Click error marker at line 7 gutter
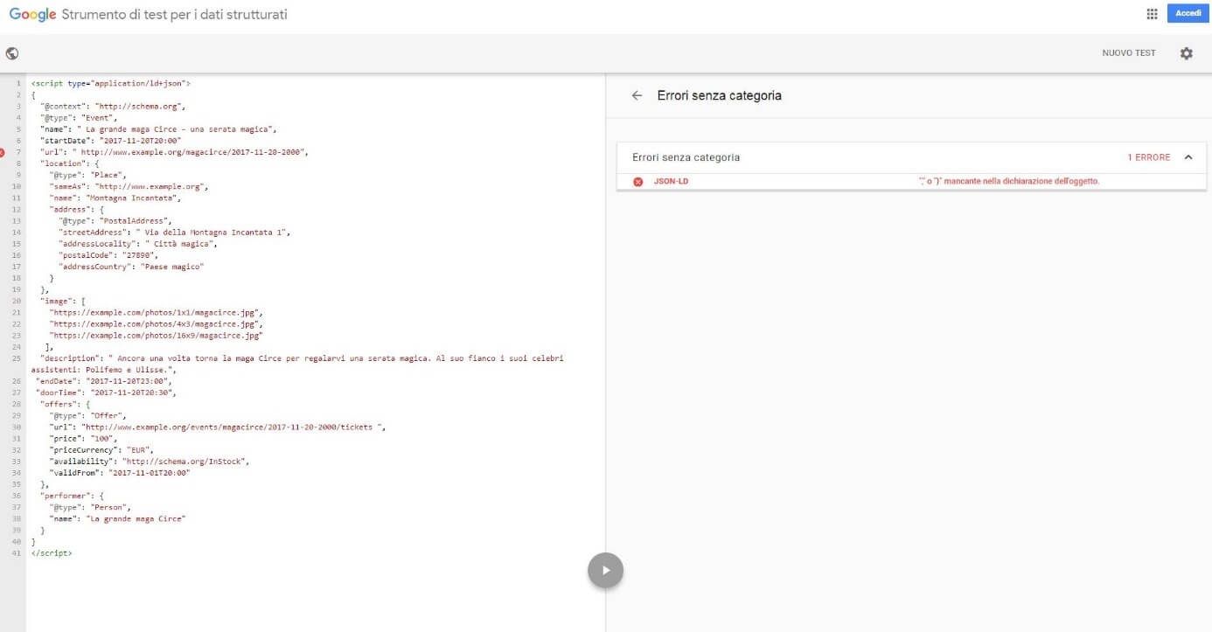The image size is (1212, 632). click(3, 152)
